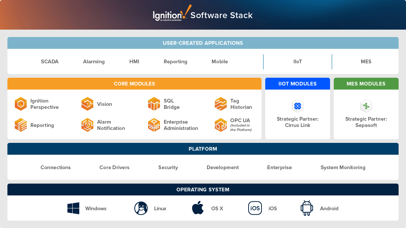Screen dimensions: 406x228
Task: Click the OPC UA module icon
Action: 221,125
